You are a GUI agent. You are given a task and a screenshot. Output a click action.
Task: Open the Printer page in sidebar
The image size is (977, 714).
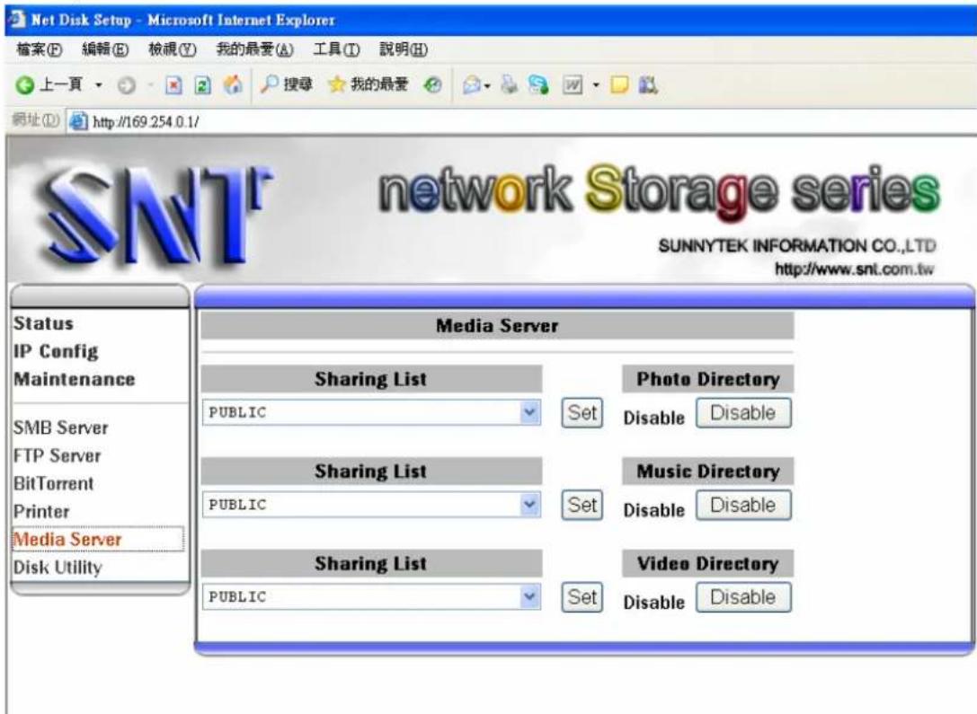(41, 512)
